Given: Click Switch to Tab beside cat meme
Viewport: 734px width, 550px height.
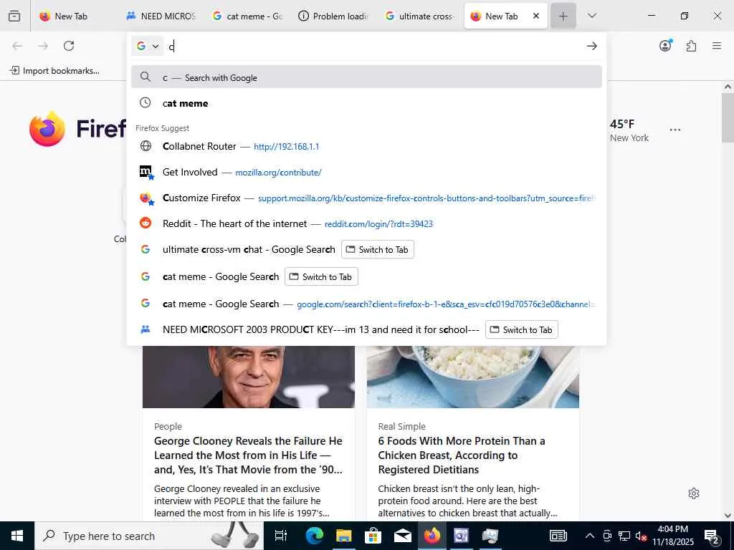Looking at the screenshot, I should (321, 276).
